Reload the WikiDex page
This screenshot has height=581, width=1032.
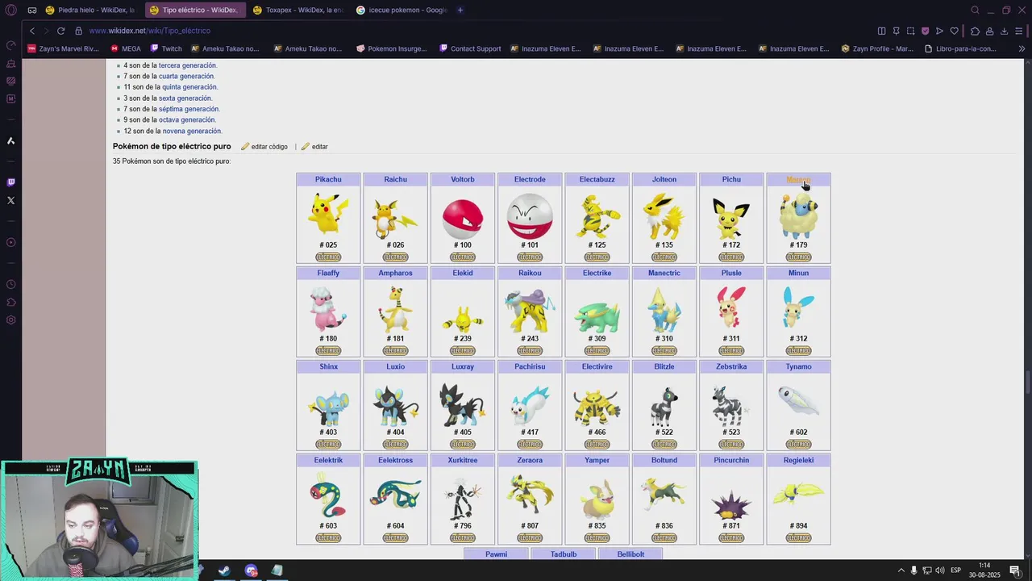pyautogui.click(x=60, y=31)
